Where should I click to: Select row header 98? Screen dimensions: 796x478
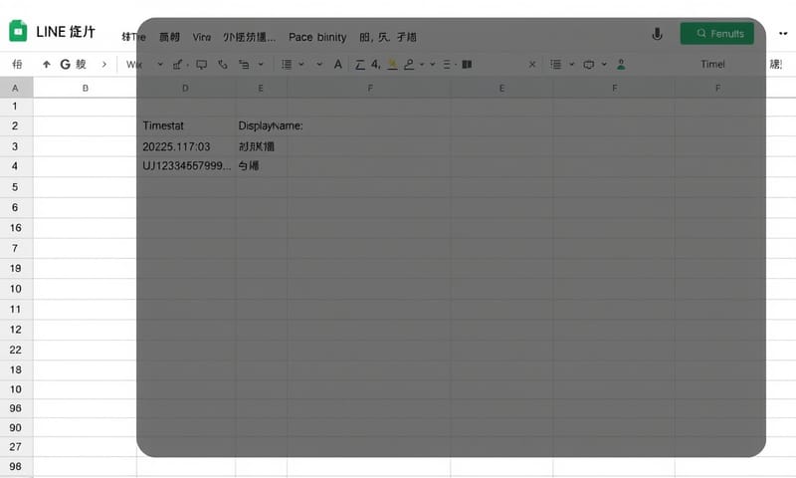tap(15, 466)
